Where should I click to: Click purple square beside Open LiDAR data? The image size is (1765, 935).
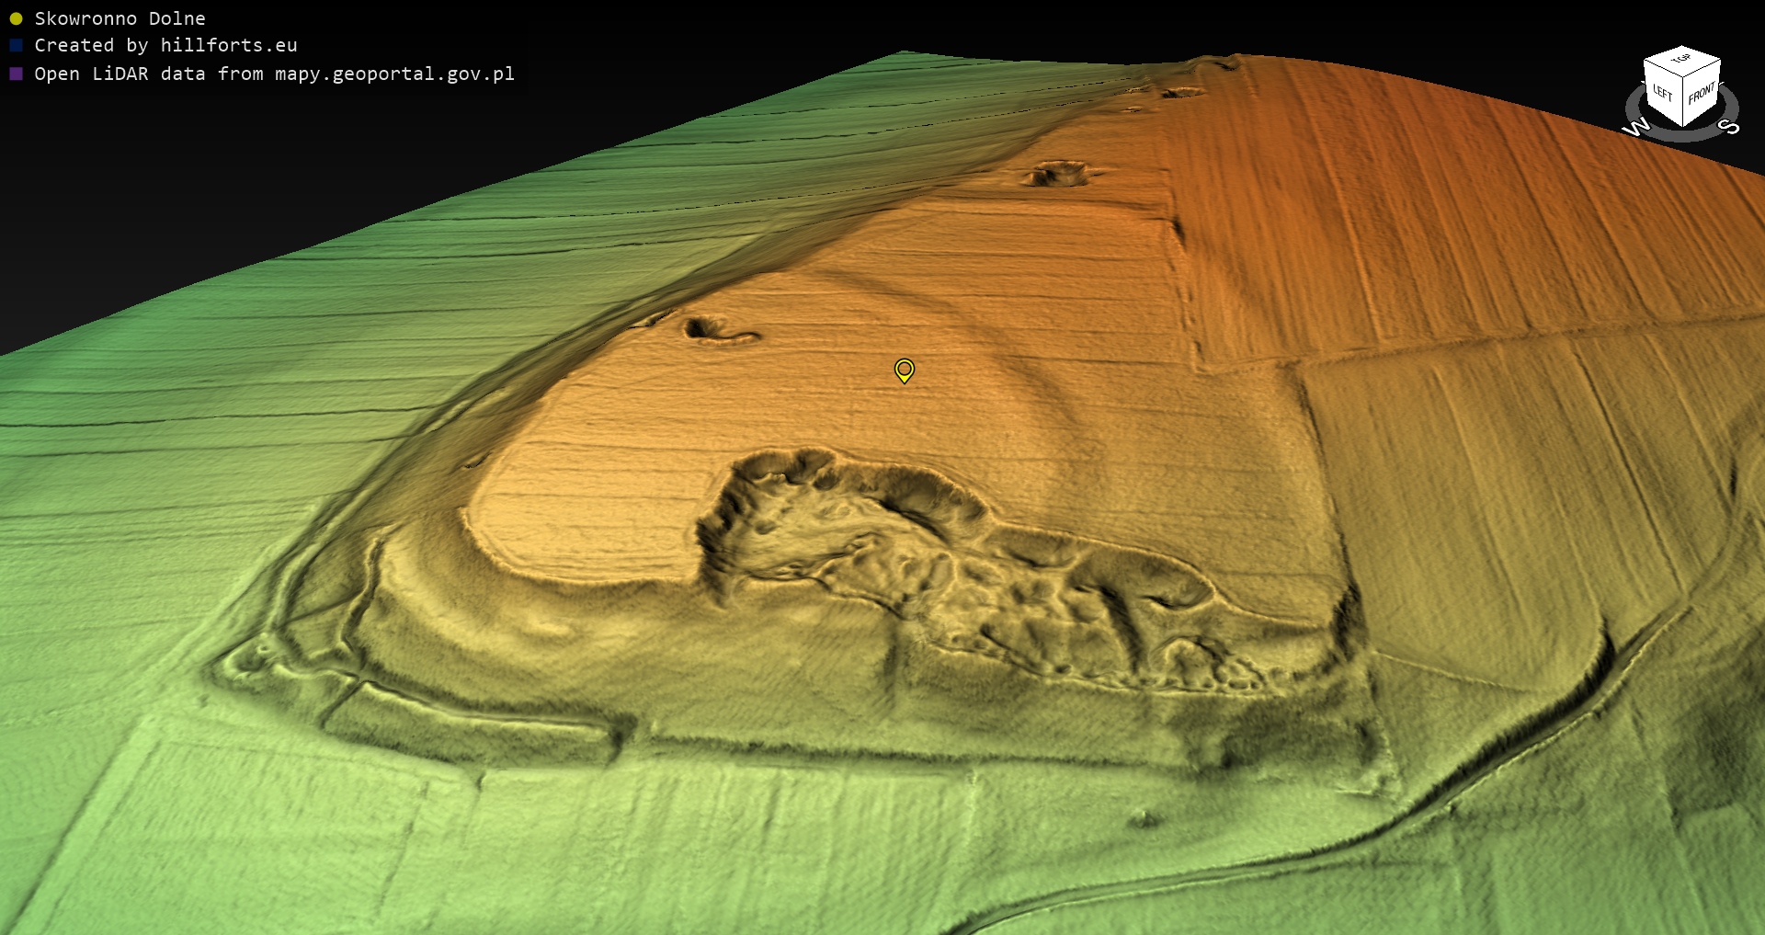(x=16, y=74)
